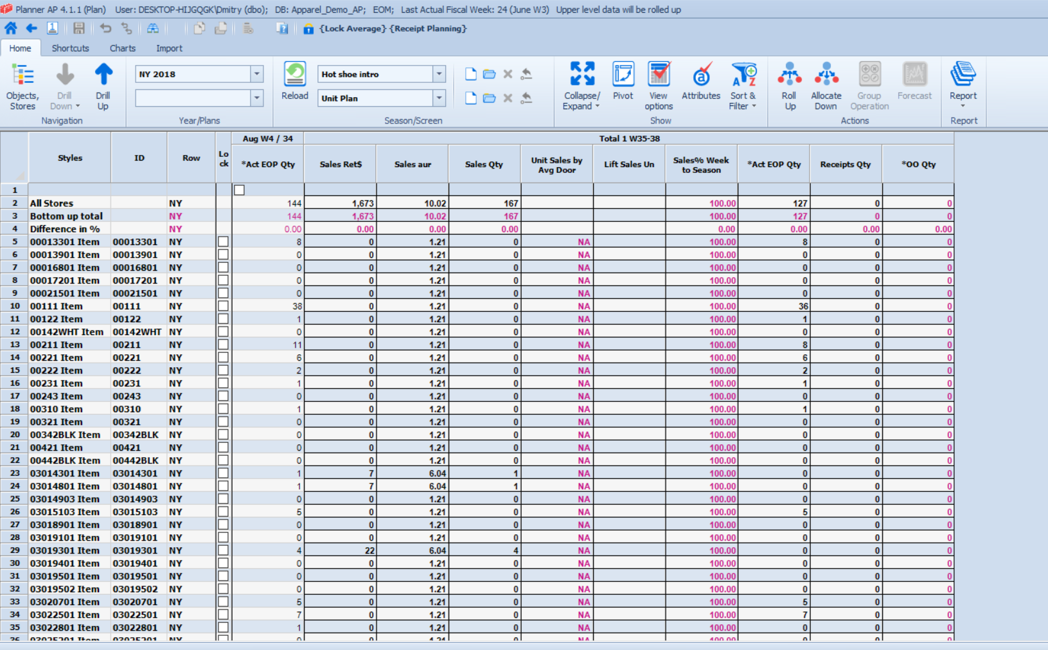Open the Pivot tool
Image resolution: width=1048 pixels, height=650 pixels.
(x=623, y=75)
